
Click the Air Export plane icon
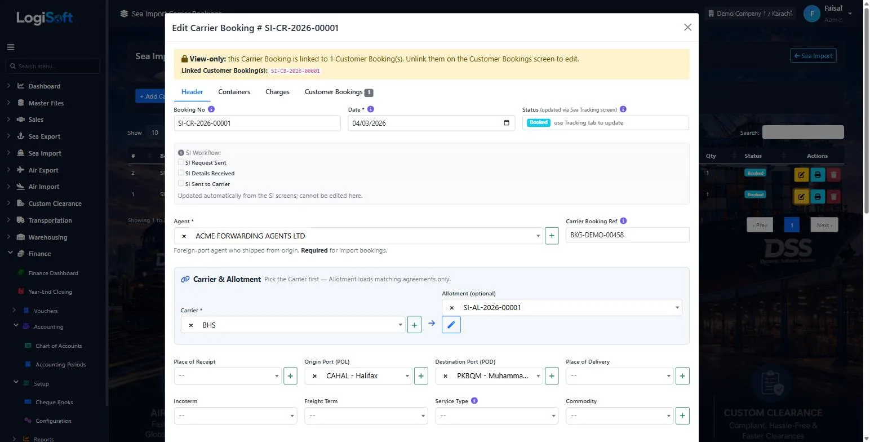click(x=21, y=170)
